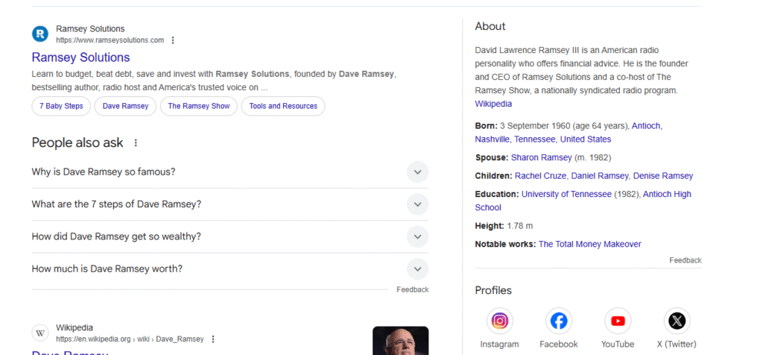Click the en.wikipedia.org breadcrumb URL
Viewport: 763px width, 355px height.
[x=130, y=339]
